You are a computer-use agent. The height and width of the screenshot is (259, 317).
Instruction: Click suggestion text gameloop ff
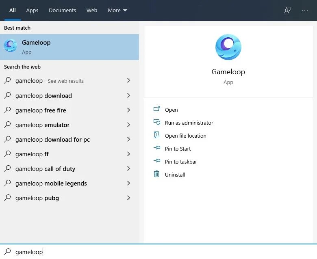click(32, 154)
